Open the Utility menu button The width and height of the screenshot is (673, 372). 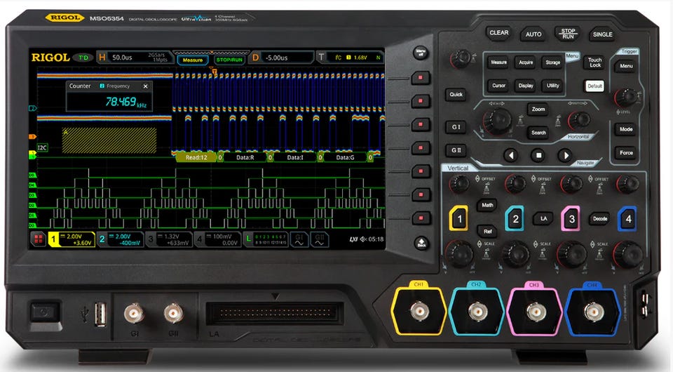[553, 86]
